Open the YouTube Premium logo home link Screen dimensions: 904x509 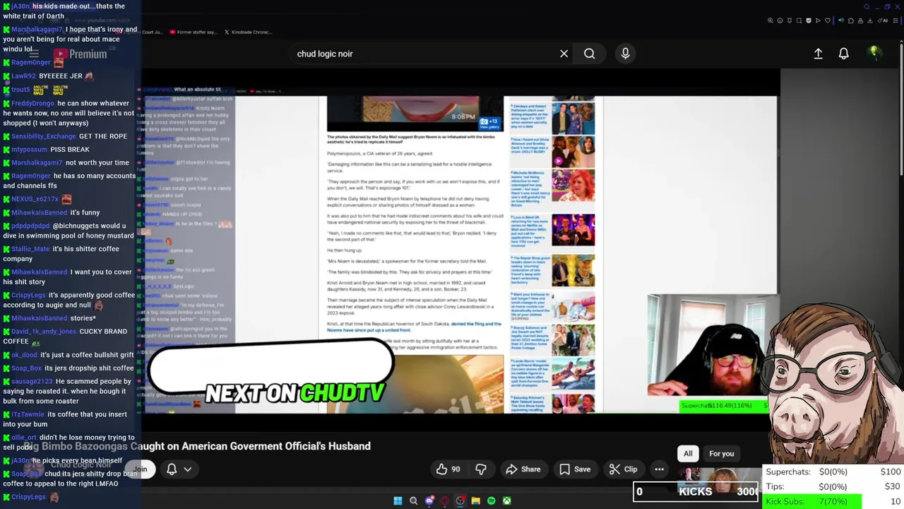click(79, 54)
